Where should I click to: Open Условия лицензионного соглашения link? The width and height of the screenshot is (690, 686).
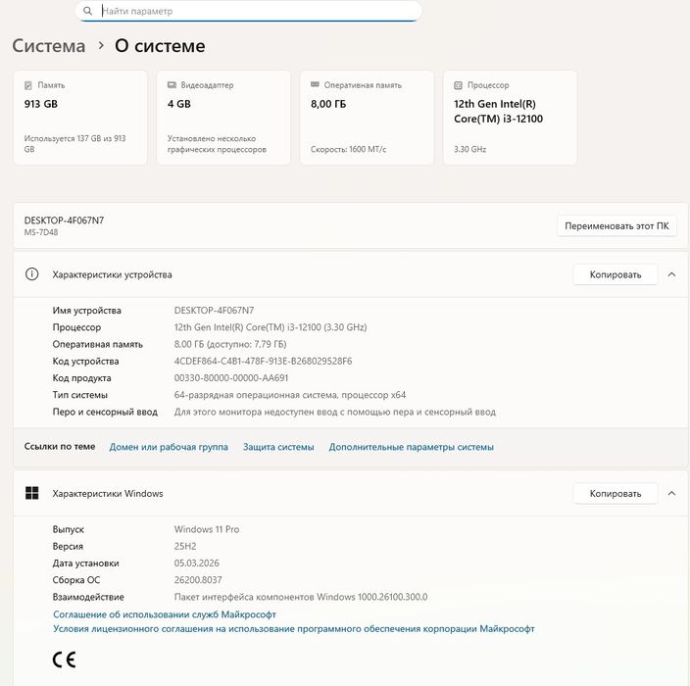pos(294,629)
